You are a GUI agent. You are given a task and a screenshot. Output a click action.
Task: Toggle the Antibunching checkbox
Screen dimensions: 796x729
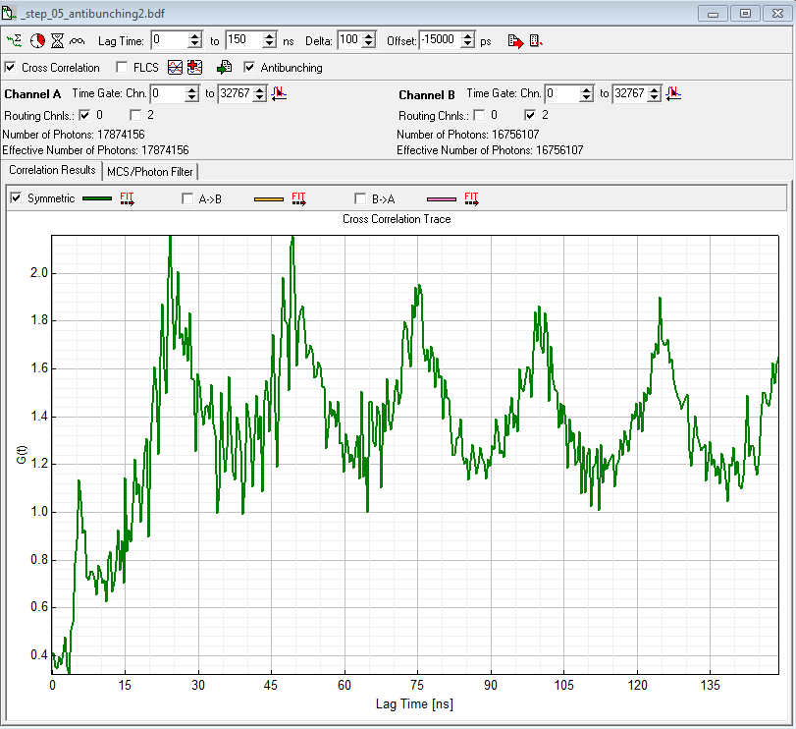tap(249, 68)
